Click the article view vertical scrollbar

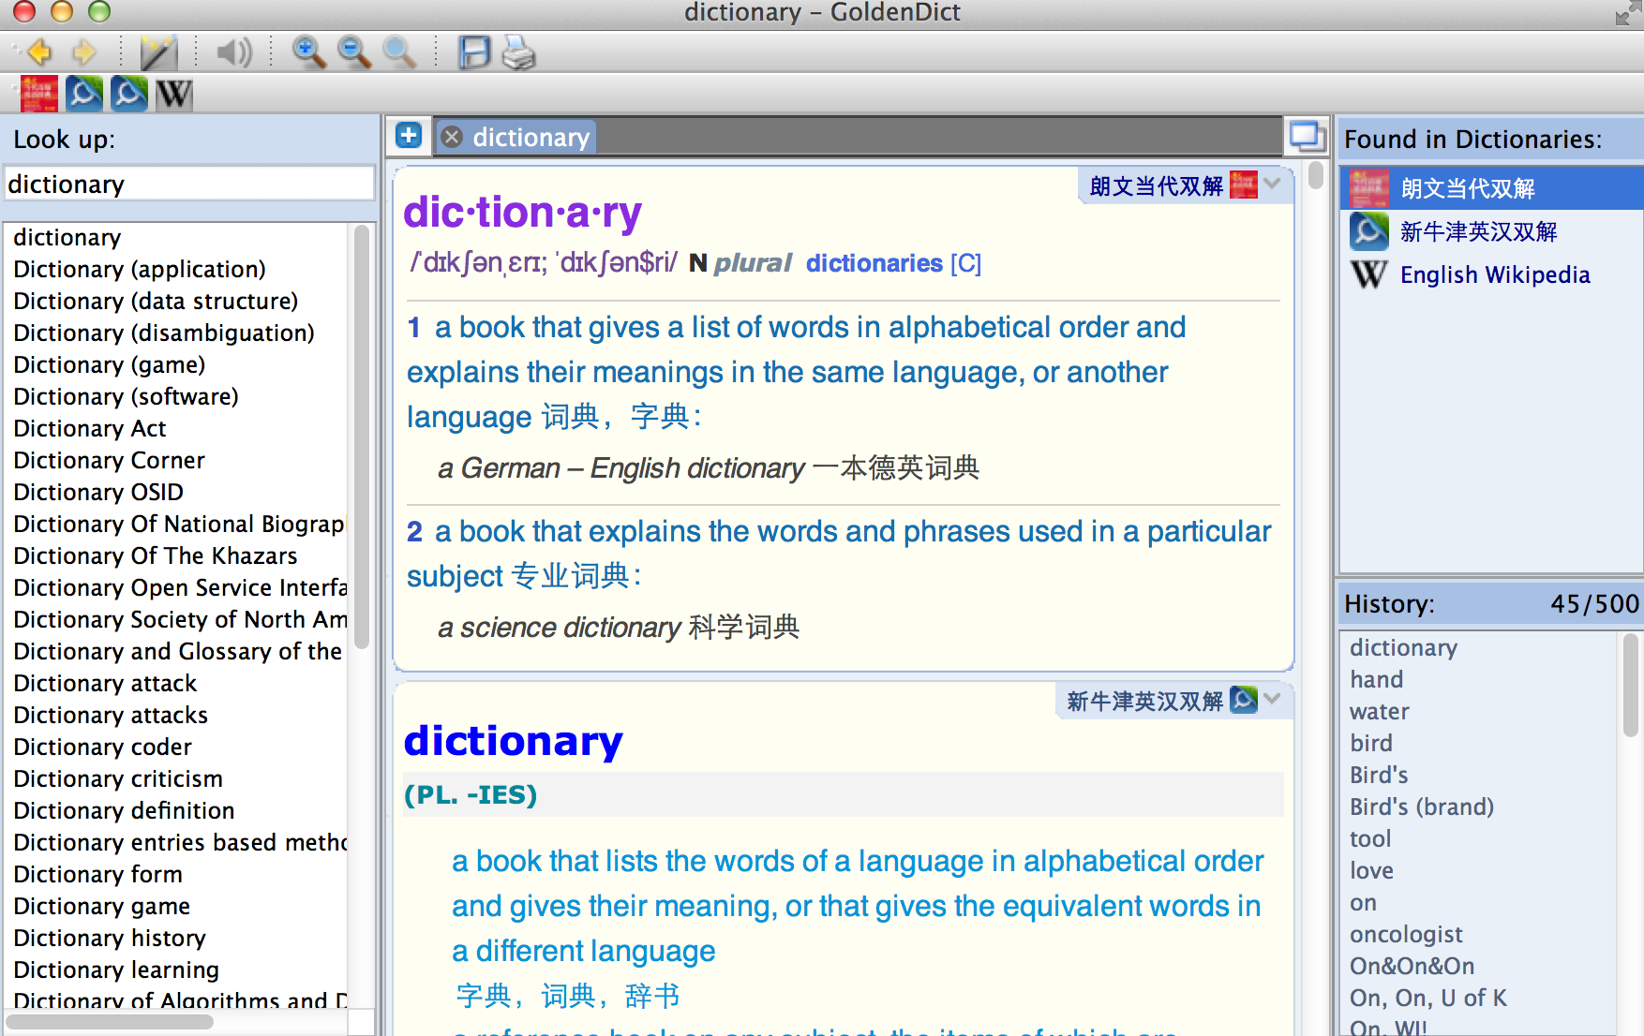point(1315,175)
